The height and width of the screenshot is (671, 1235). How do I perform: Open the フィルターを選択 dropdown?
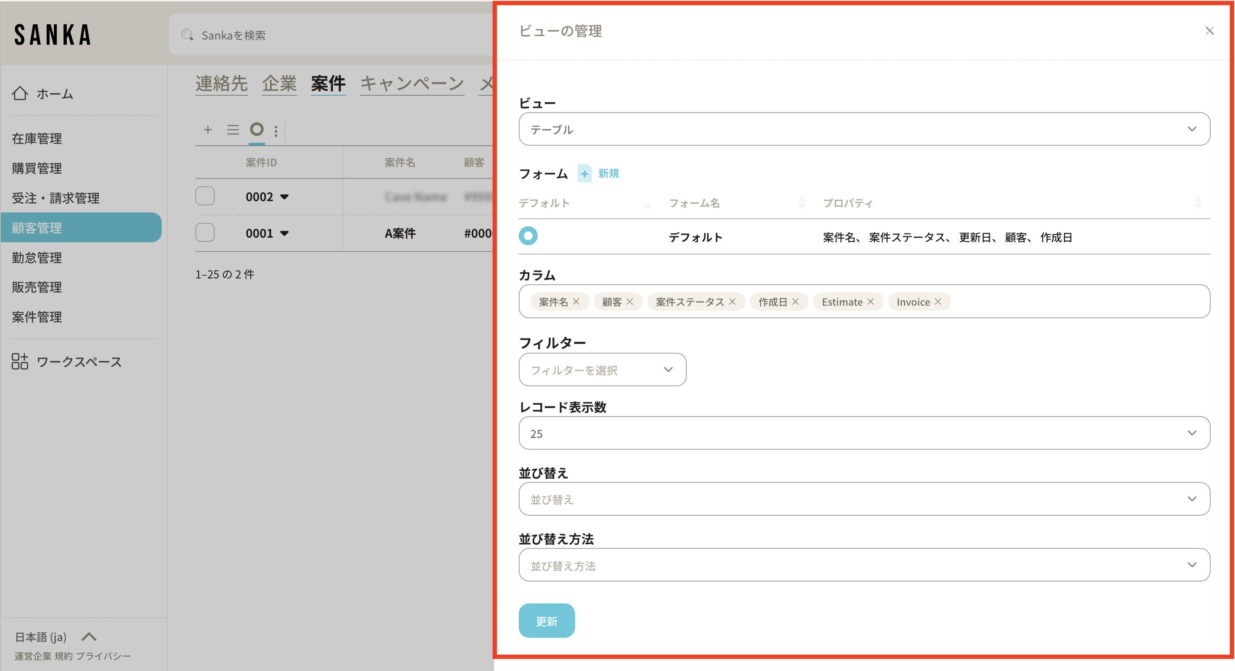(602, 370)
